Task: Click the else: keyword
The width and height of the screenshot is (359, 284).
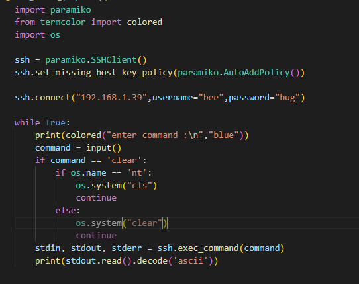Action: 68,211
